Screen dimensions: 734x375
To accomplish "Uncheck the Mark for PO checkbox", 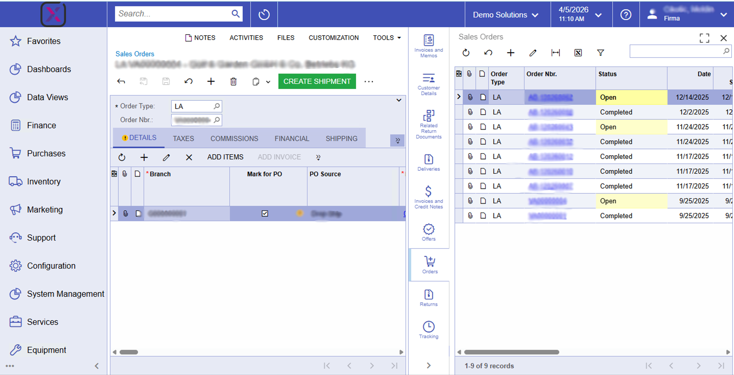I will pos(265,213).
